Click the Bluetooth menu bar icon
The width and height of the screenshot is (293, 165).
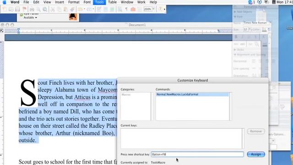click(266, 2)
